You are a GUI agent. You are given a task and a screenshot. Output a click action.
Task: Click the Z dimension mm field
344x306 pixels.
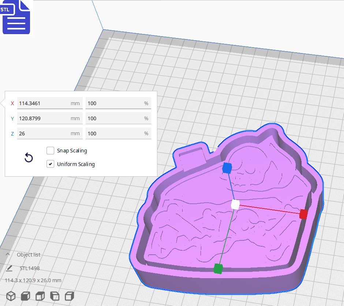click(44, 133)
